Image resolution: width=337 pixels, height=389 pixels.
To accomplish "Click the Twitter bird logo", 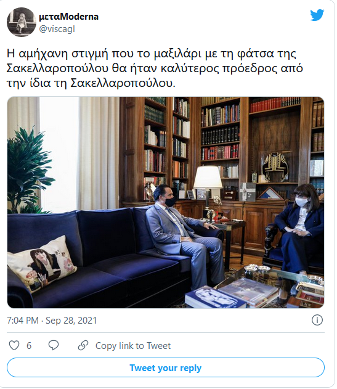I will [317, 15].
